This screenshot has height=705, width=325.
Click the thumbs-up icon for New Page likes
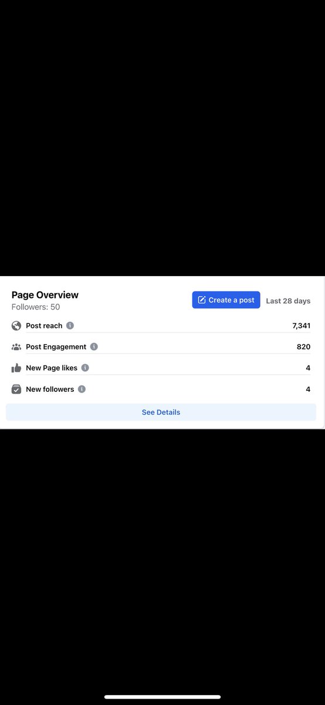coord(16,368)
